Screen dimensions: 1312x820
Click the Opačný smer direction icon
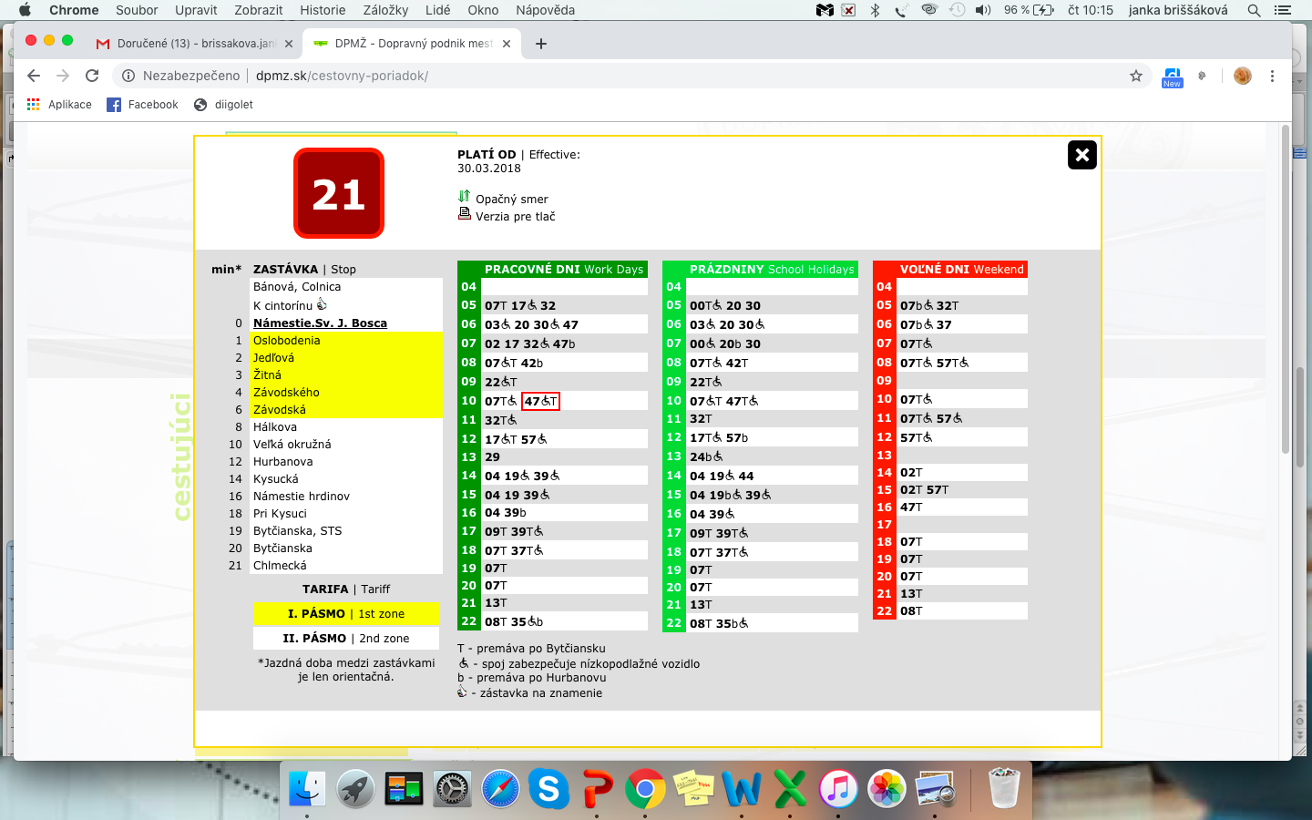tap(465, 197)
